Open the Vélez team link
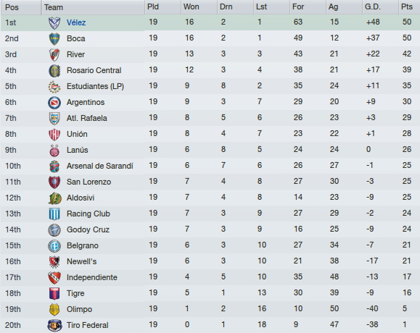The height and width of the screenshot is (333, 420). 76,22
